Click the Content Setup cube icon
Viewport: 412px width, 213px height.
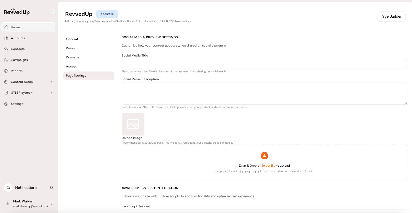click(6, 82)
